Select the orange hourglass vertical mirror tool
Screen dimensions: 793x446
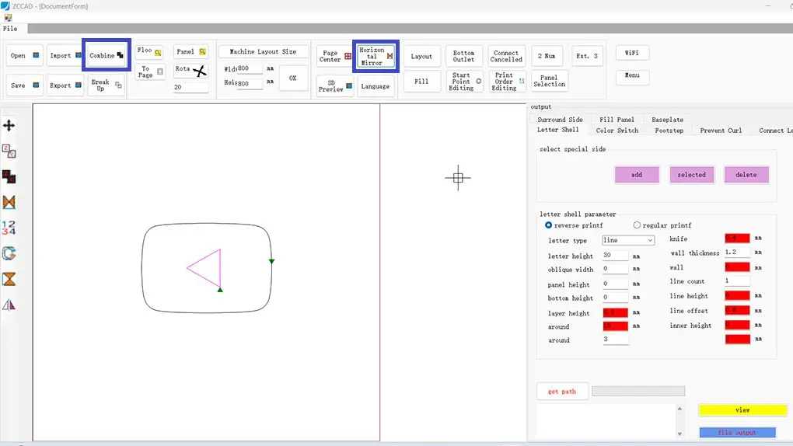(x=9, y=279)
